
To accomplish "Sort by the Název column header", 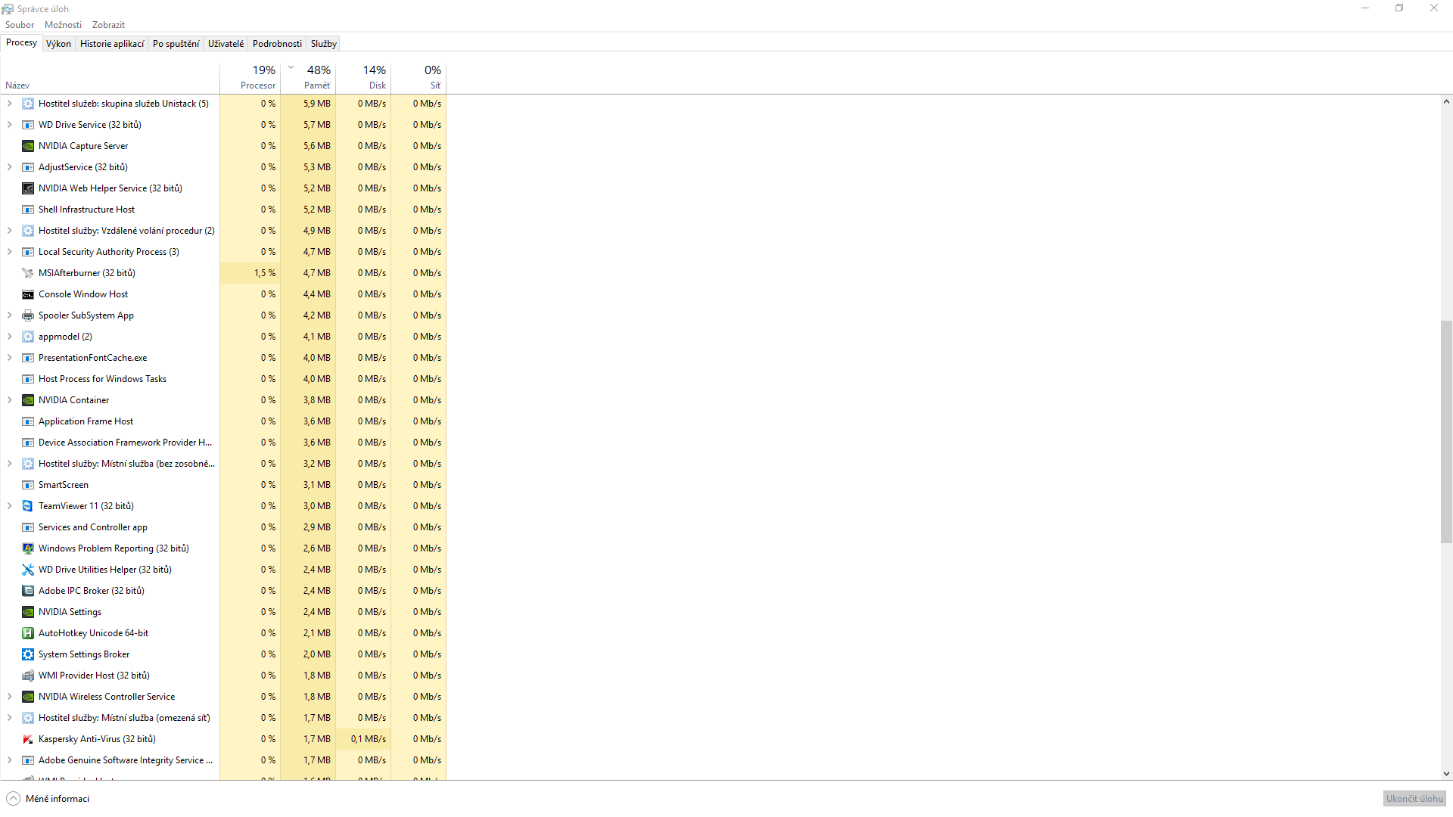I will (110, 78).
